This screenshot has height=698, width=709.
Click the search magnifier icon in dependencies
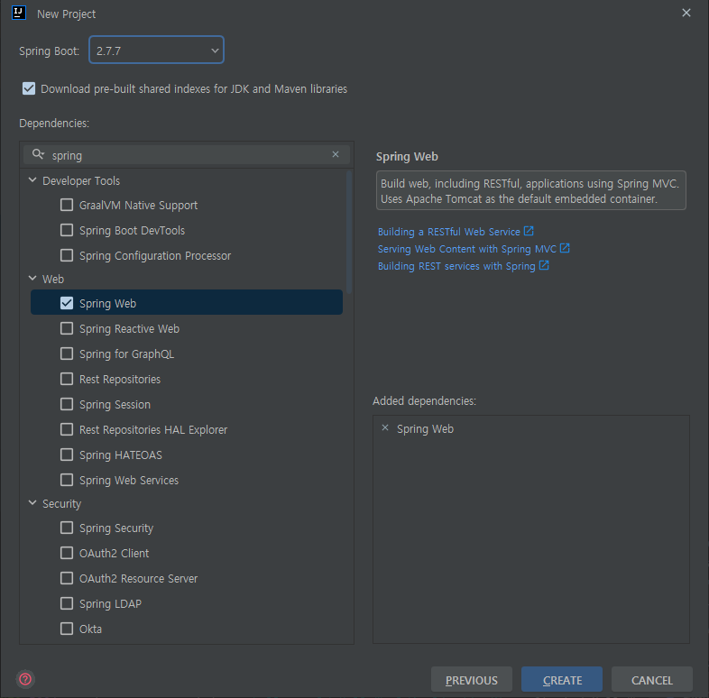[x=39, y=154]
